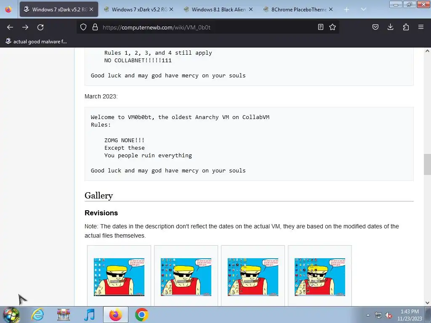Switch to 8Chrome PlaceboTheme tab
The width and height of the screenshot is (431, 323).
click(x=298, y=9)
